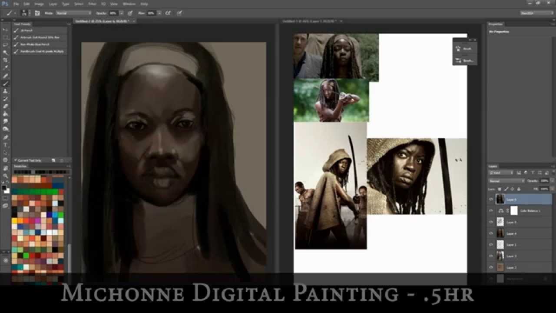556x313 pixels.
Task: Switch to the Untitled-1 document tab
Action: [311, 21]
